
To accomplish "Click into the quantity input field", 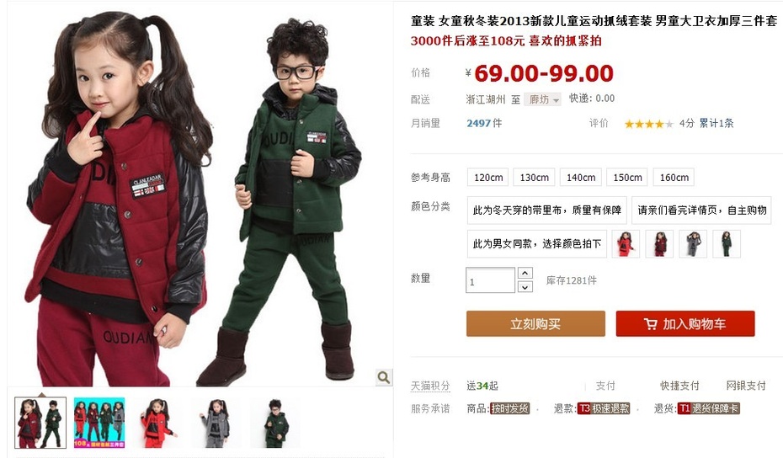I will 490,280.
